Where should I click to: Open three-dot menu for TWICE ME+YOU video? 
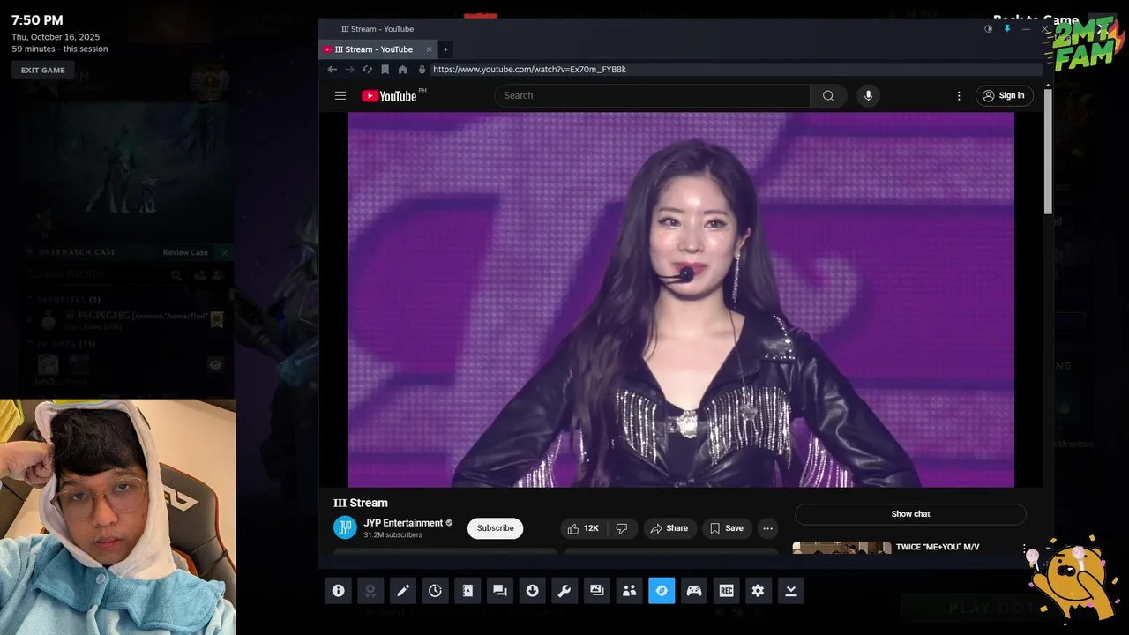coord(1024,549)
